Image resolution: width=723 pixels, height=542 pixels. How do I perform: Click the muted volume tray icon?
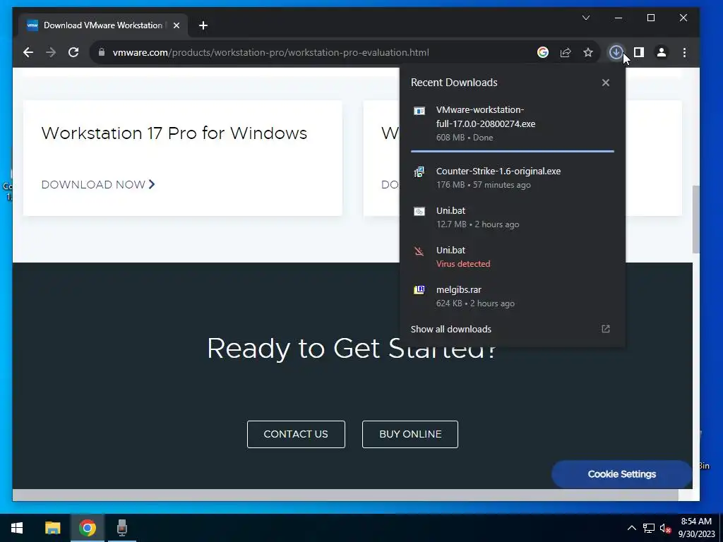[665, 528]
